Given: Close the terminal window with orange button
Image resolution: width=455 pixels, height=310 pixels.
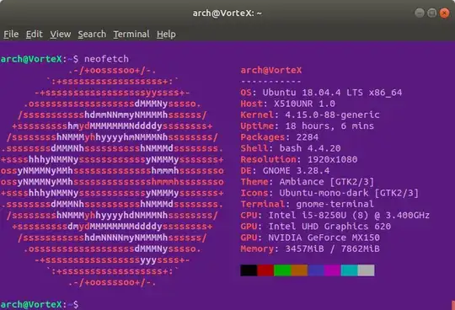Looking at the screenshot, I should pyautogui.click(x=444, y=13).
